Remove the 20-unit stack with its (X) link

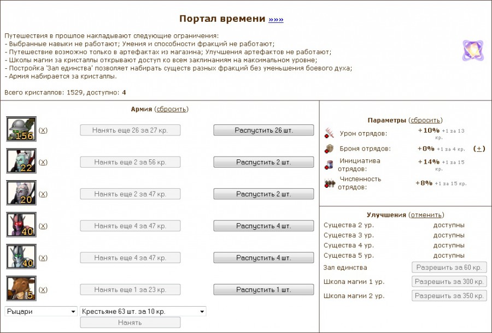click(43, 194)
